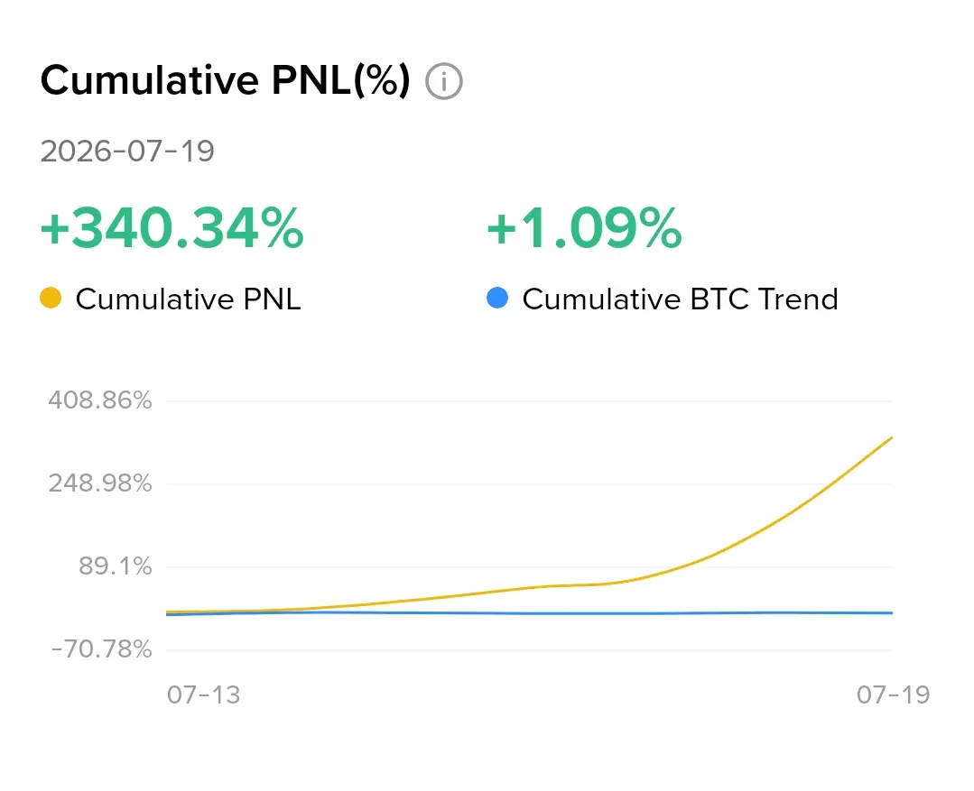
Task: Click the yellow PNL line endpoint
Action: (x=891, y=437)
